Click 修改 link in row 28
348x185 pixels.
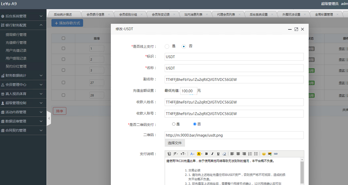pos(342,95)
